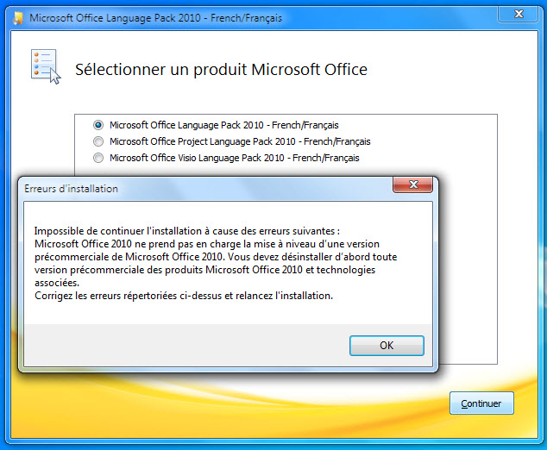Click the Microsoft Office Language Pack 2010 option label
The width and height of the screenshot is (547, 450).
(224, 125)
